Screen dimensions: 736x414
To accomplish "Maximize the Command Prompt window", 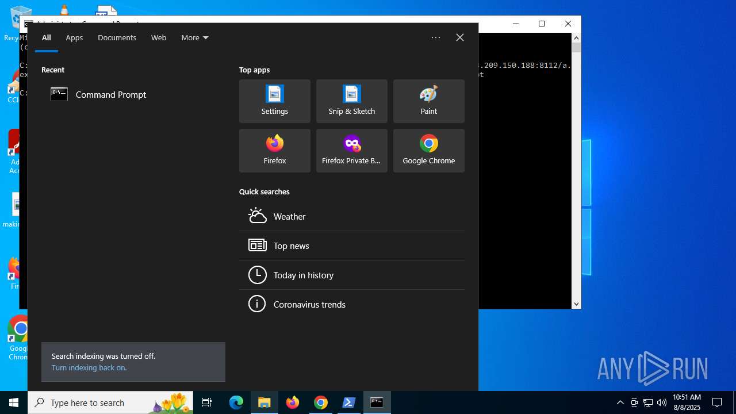I will (542, 24).
